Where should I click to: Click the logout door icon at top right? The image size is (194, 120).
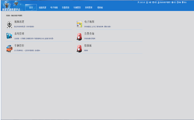[183, 2]
